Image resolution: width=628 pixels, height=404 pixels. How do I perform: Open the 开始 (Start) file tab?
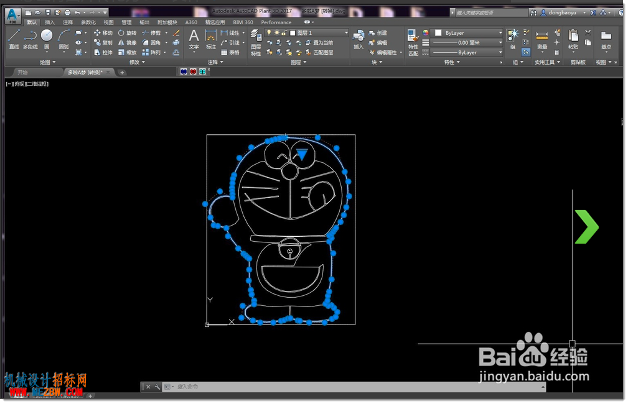pyautogui.click(x=23, y=72)
